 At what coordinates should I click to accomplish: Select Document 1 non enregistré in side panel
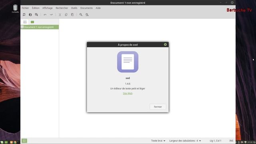(x=40, y=27)
